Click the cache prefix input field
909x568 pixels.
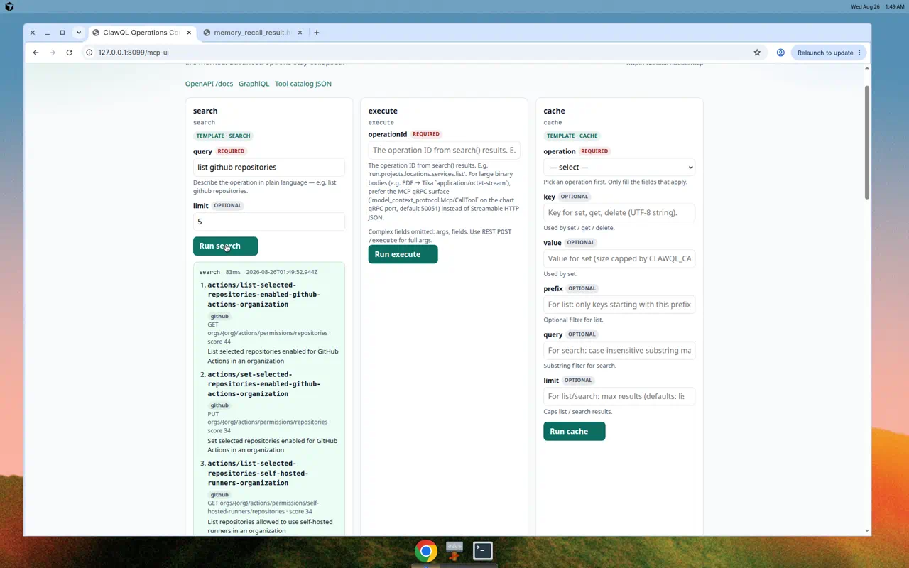tap(619, 305)
